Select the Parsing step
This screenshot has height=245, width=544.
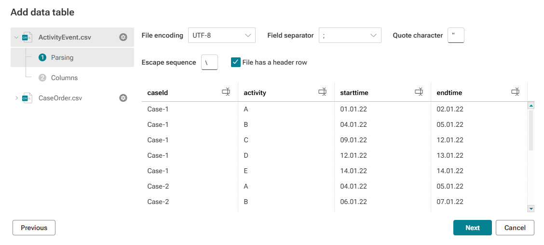click(x=72, y=57)
